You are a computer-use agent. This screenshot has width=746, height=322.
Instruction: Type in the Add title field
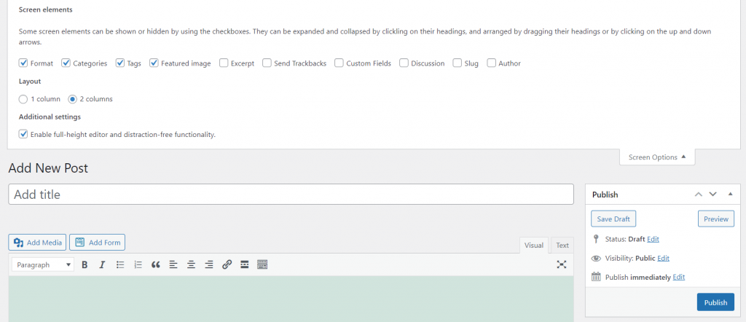tap(291, 195)
